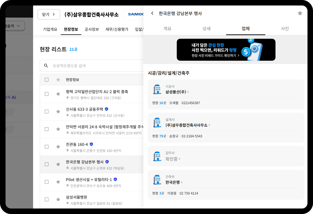The image size is (313, 214).
Task: Click the SAMOO company logo
Action: (x=135, y=14)
